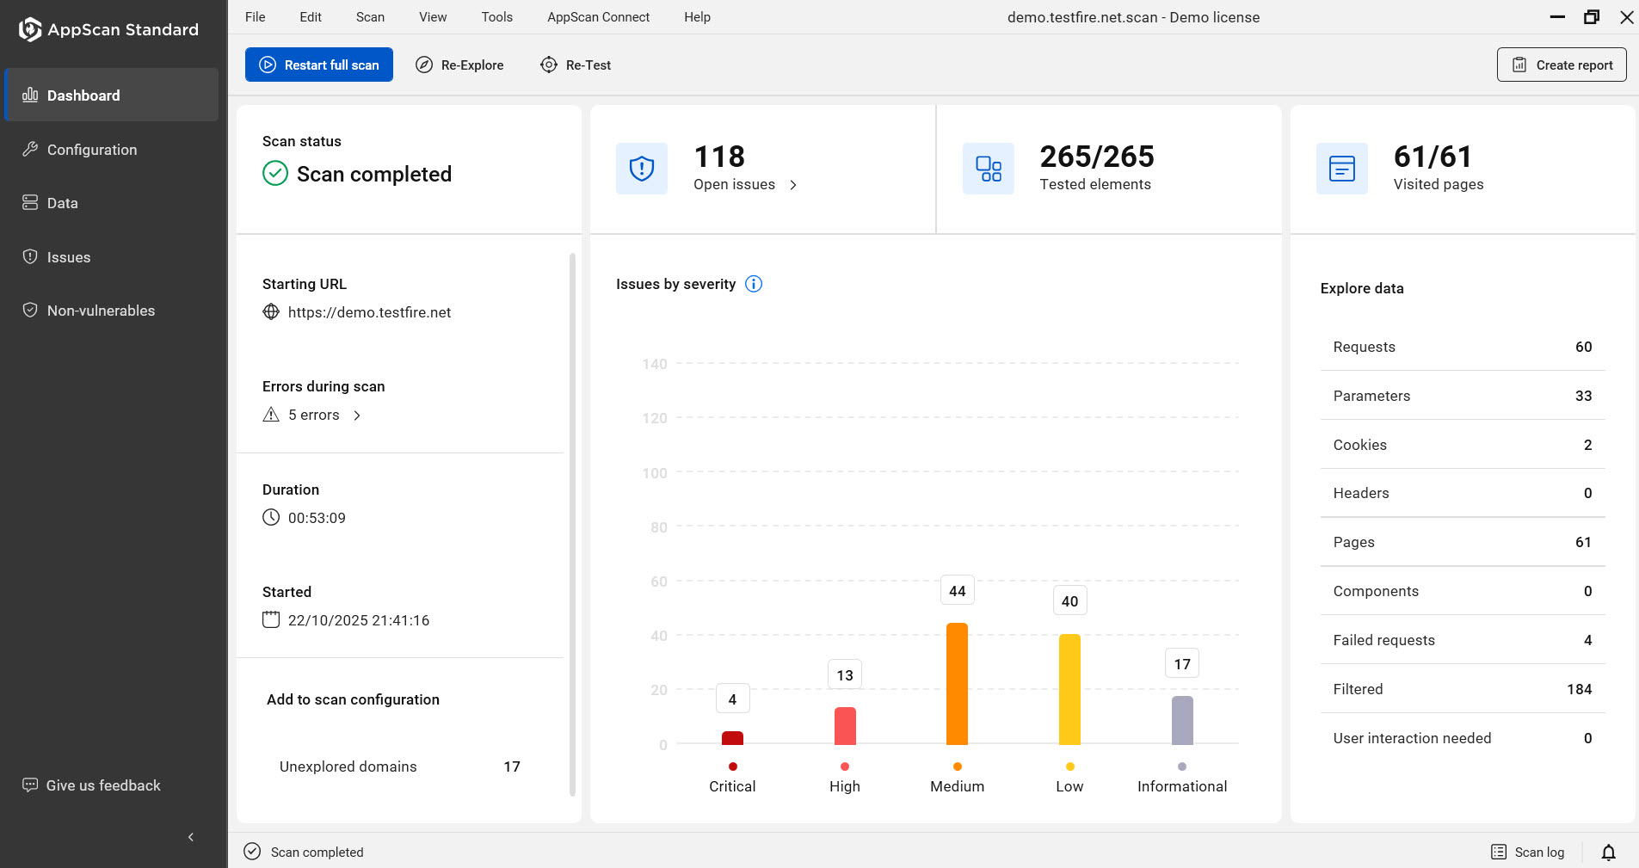Expand Open issues chevron arrow

[793, 185]
